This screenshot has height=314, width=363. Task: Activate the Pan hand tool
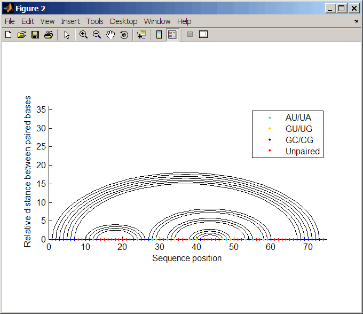pos(111,35)
